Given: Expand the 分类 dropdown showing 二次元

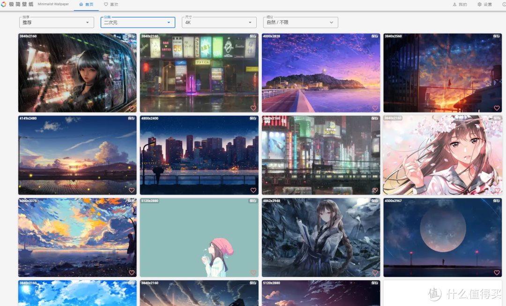Looking at the screenshot, I should tap(138, 22).
